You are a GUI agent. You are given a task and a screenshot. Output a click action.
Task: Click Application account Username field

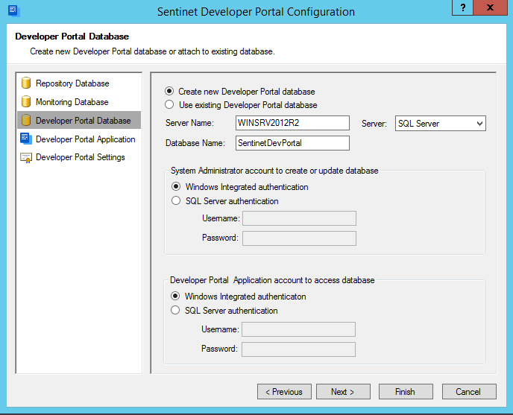(298, 329)
